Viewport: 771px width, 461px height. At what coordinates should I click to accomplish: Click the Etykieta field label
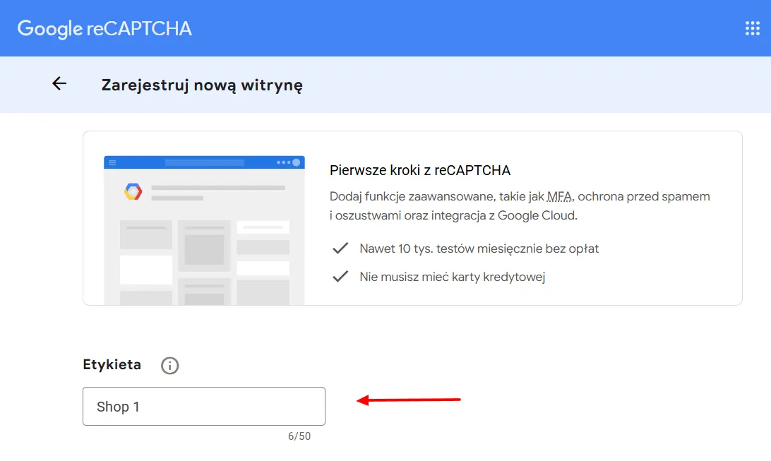click(x=111, y=364)
